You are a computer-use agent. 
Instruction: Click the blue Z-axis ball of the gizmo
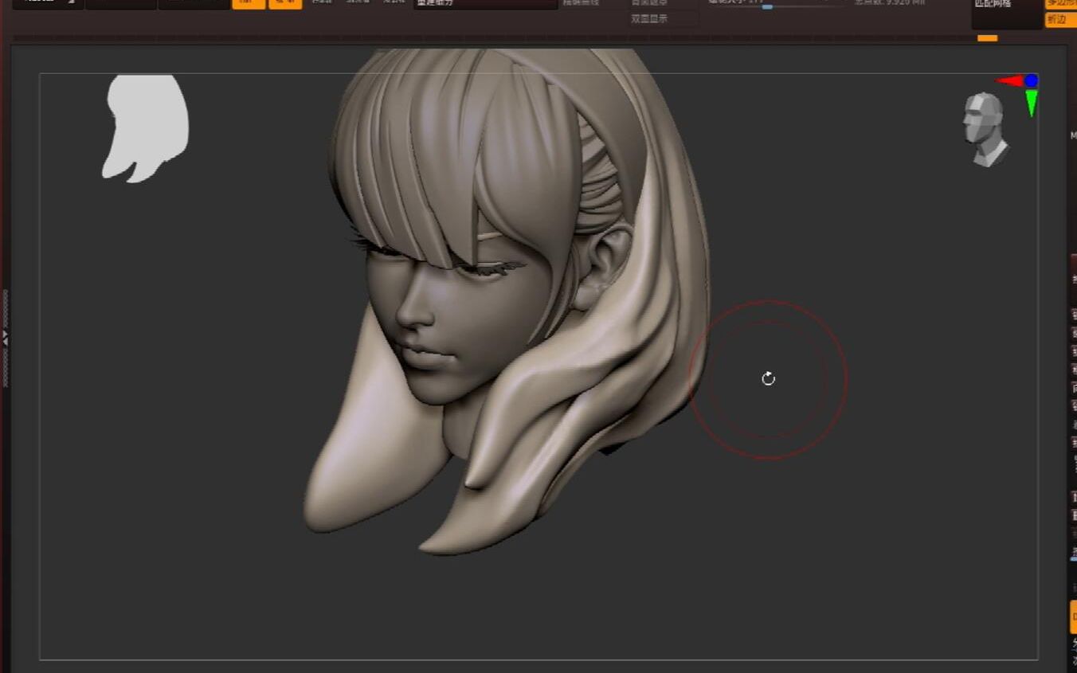pyautogui.click(x=1032, y=80)
